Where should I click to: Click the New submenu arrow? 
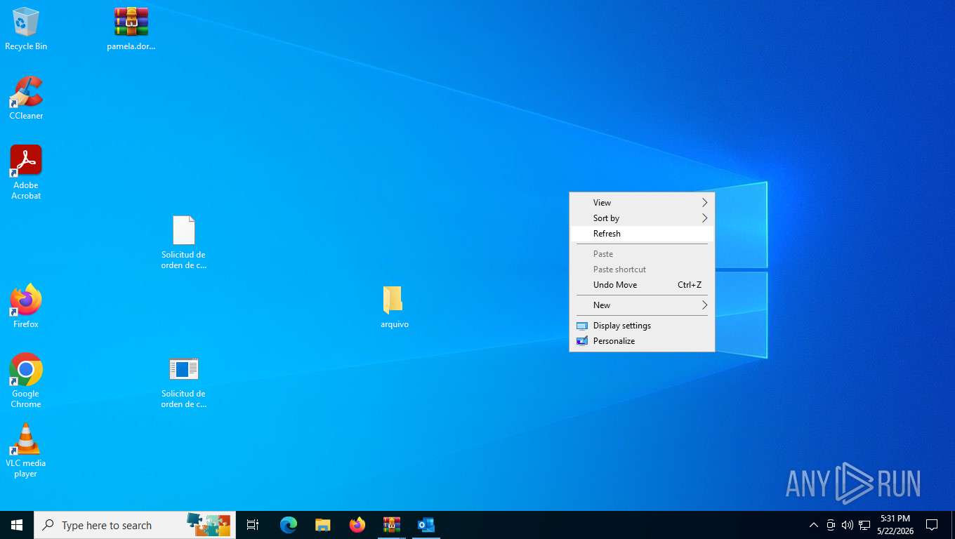point(704,305)
